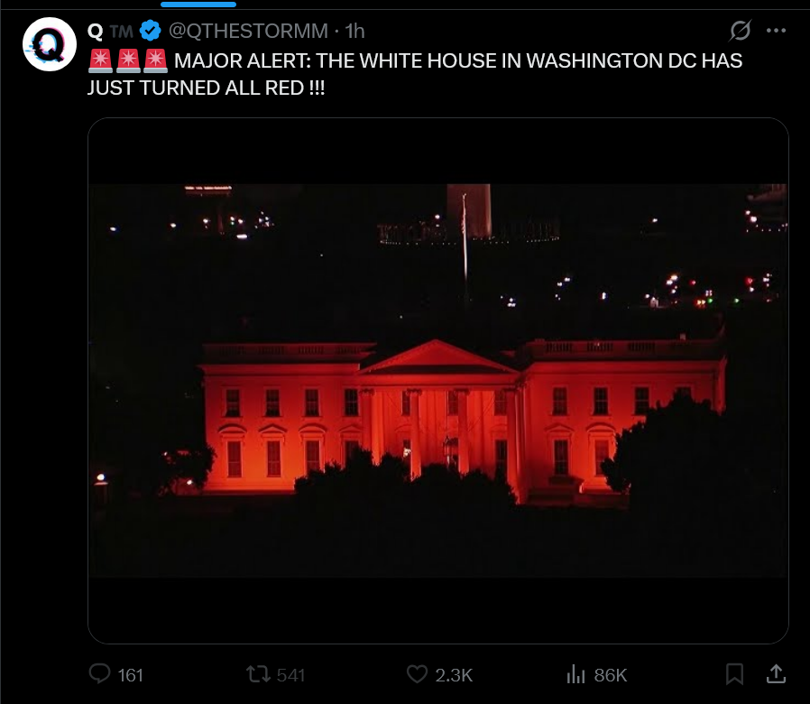Click the display name Q
Viewport: 810px width, 704px height.
95,32
